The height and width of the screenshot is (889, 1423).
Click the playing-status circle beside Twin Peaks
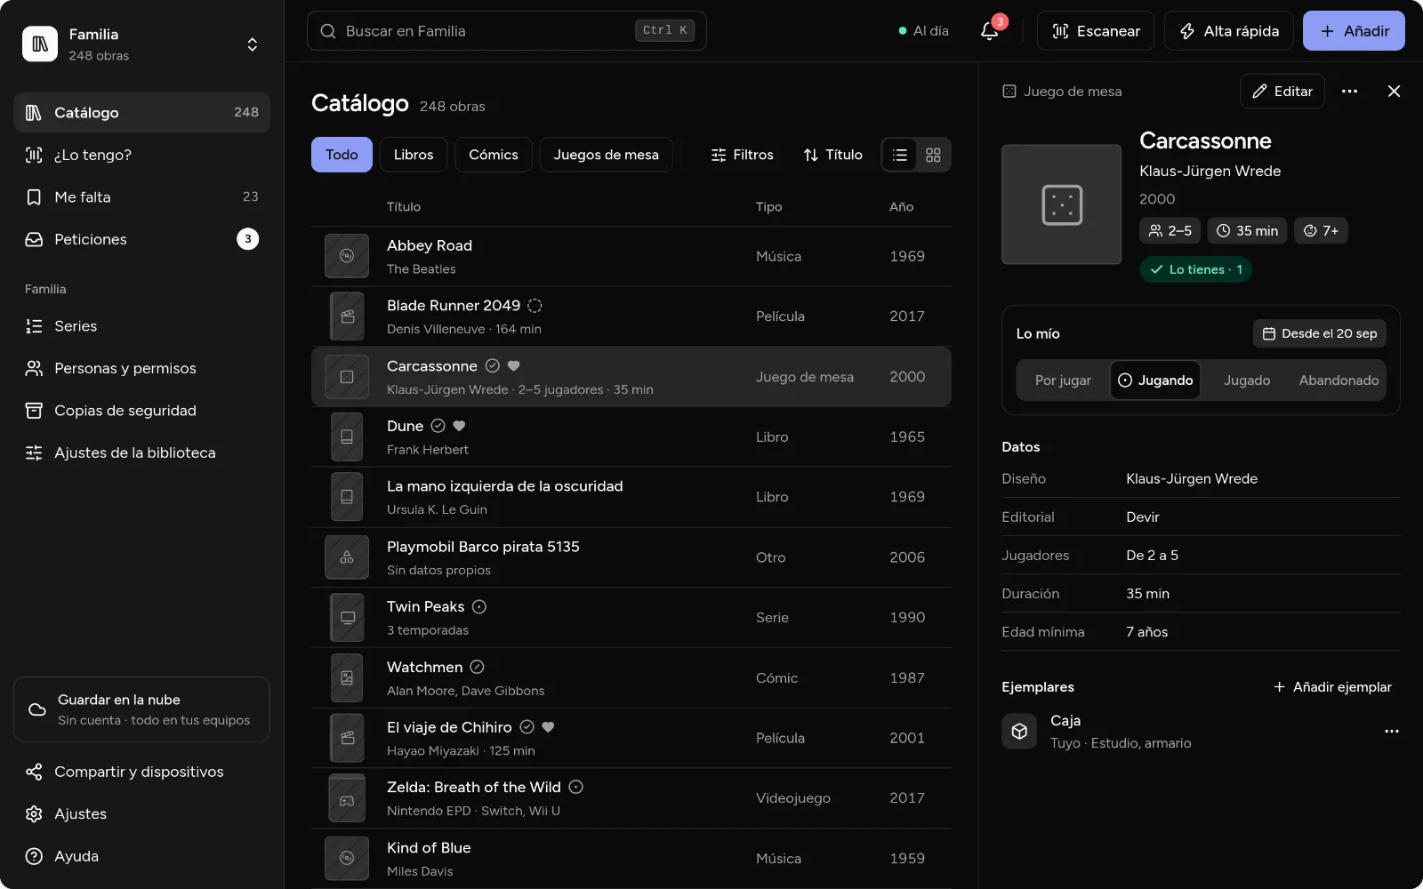pyautogui.click(x=479, y=607)
